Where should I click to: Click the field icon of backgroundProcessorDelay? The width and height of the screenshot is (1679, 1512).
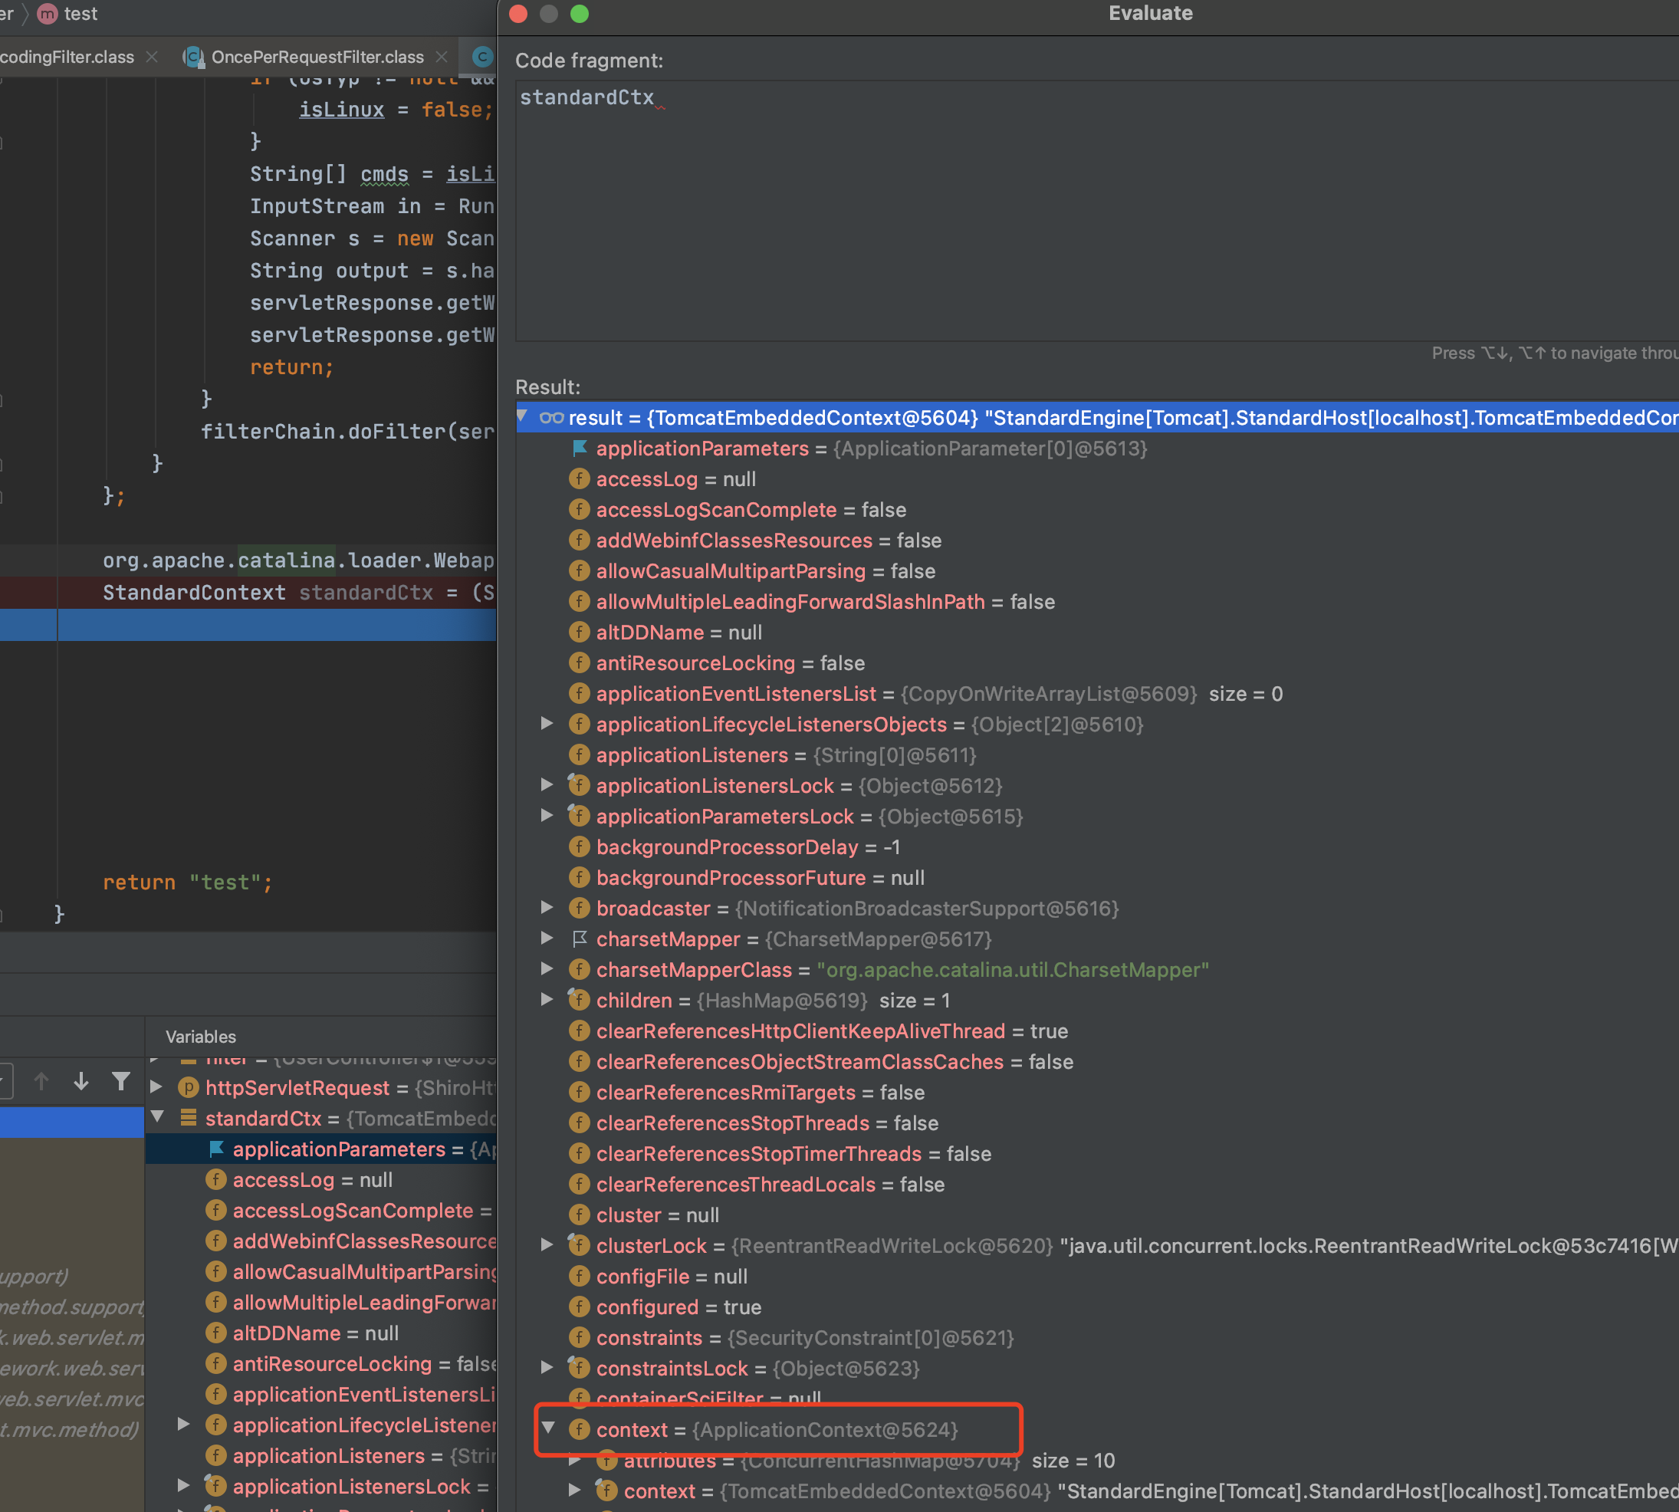coord(580,847)
